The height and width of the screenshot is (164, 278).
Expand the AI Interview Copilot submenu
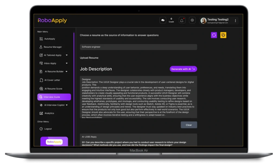(x=67, y=105)
